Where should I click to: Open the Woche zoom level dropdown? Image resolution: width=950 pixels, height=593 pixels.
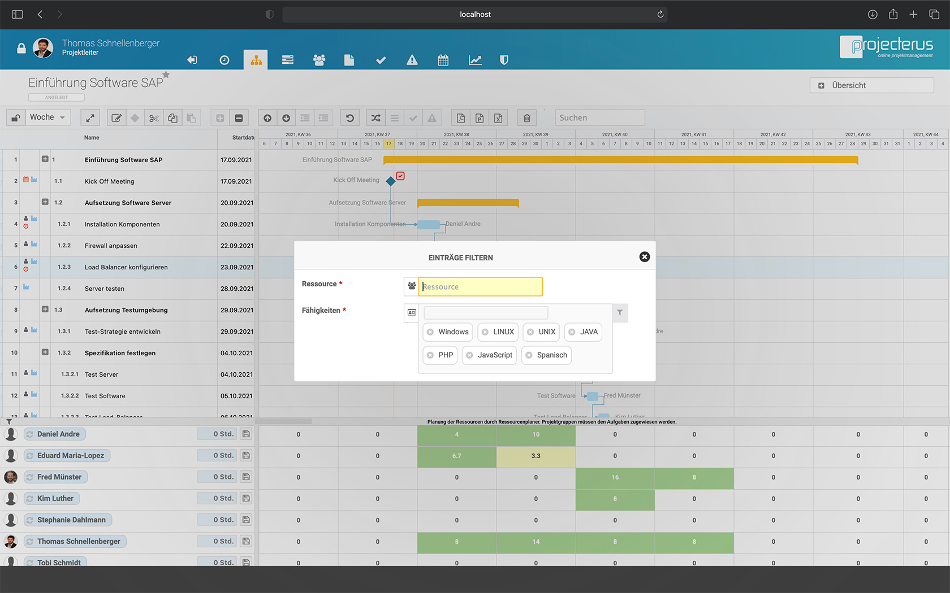pos(47,117)
